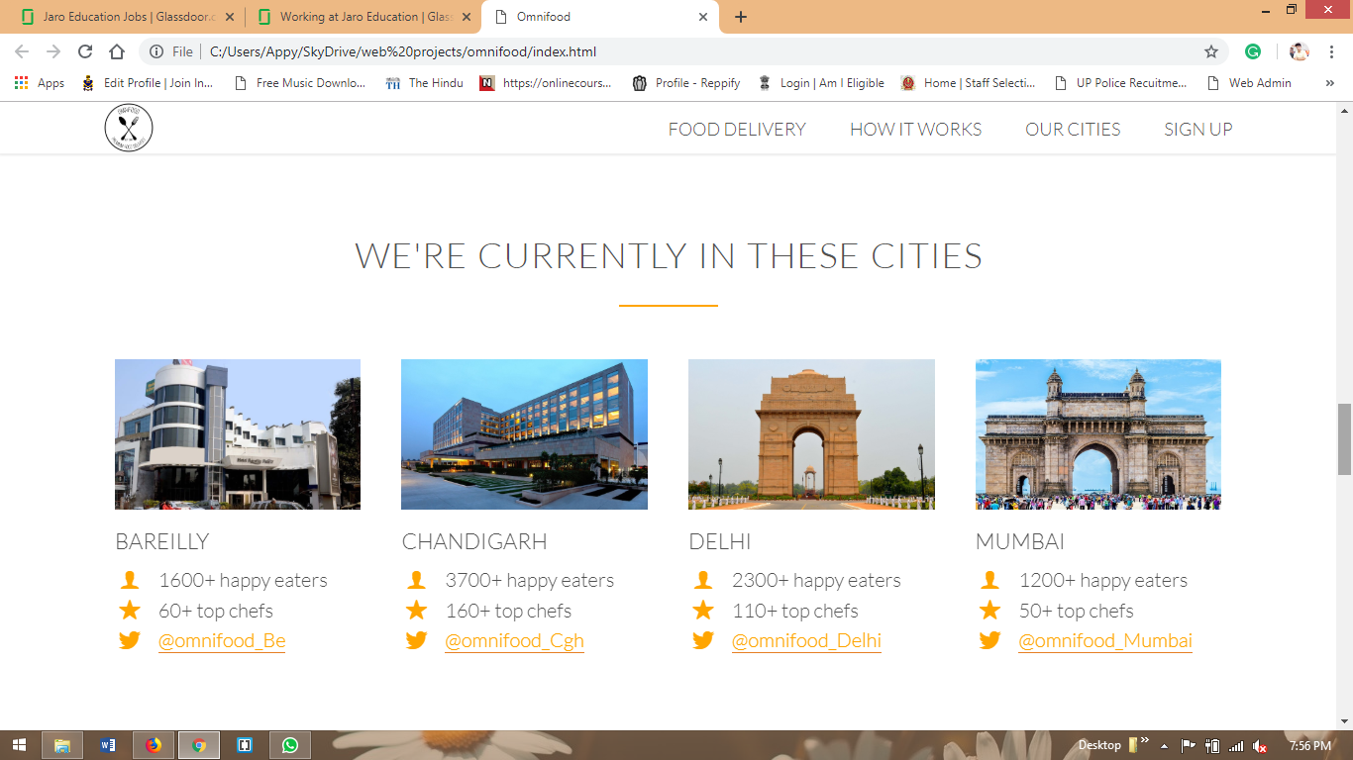
Task: Open the Food Delivery nav link
Action: (737, 130)
